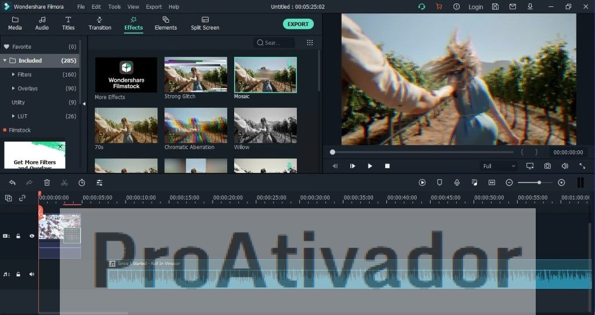Screen dimensions: 595x315
Task: Click the render preview icon
Action: pos(422,183)
